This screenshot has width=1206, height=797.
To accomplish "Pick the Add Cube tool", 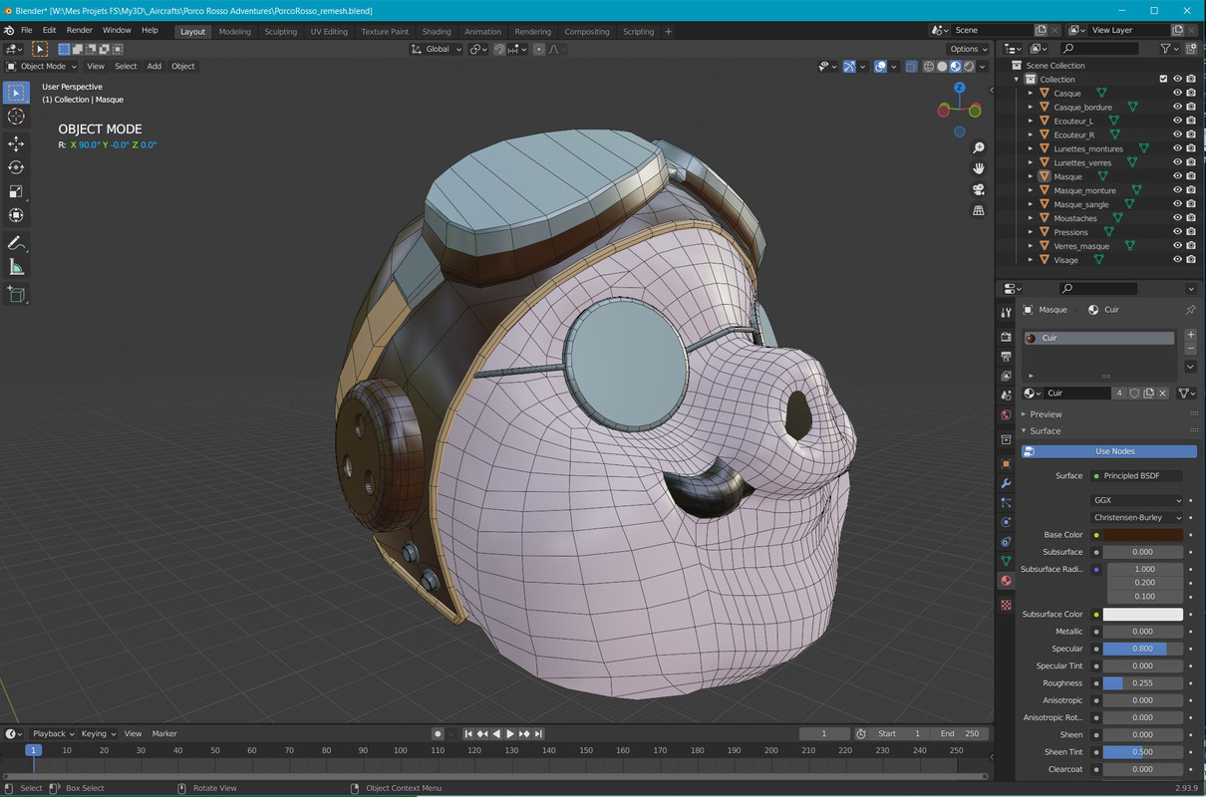I will 16,294.
